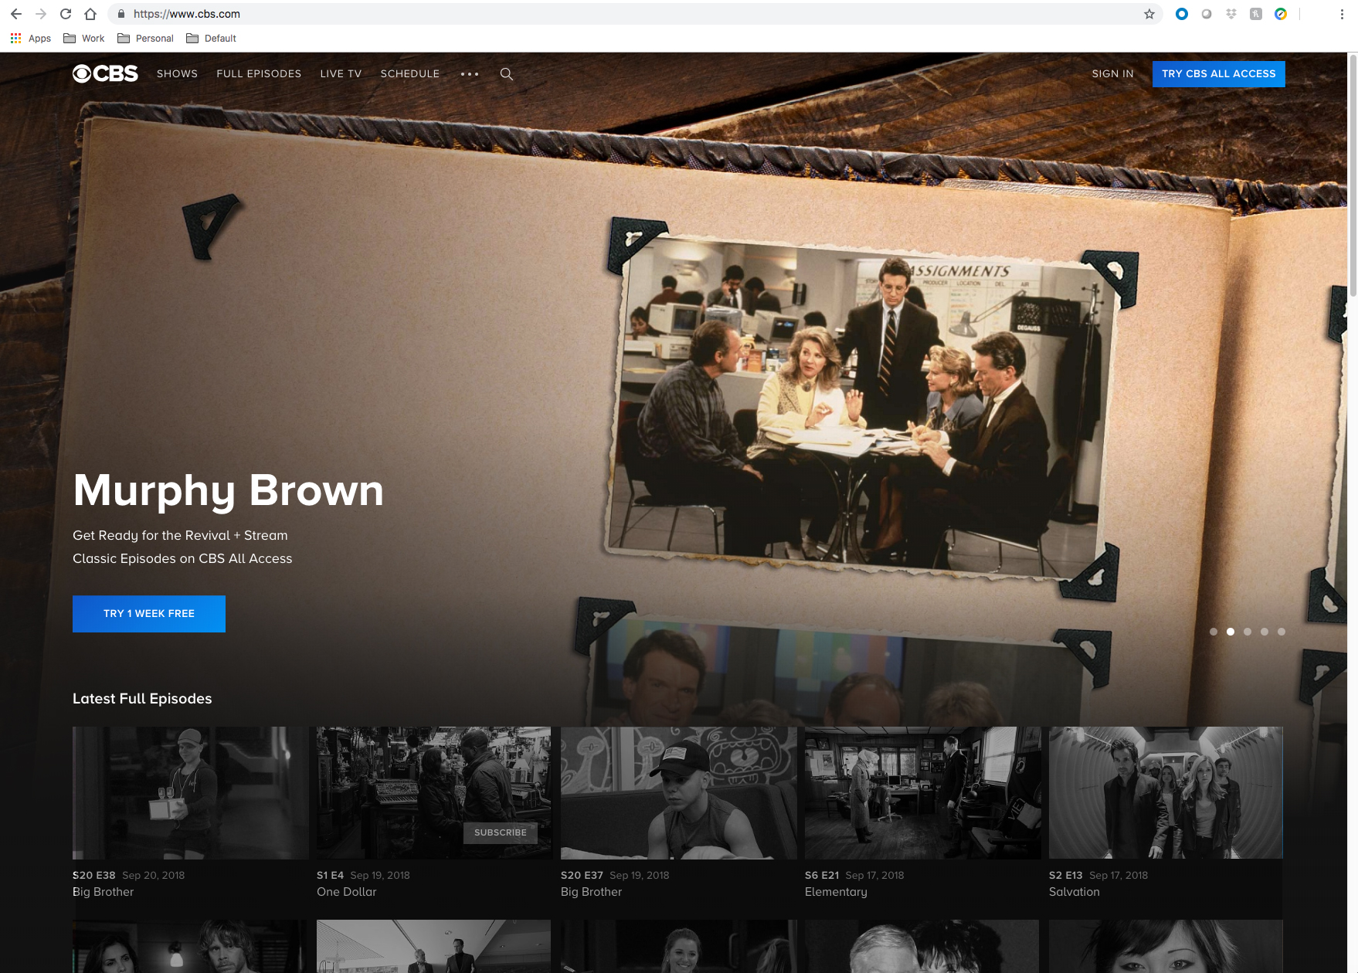
Task: Open the Work bookmarks folder
Action: click(83, 38)
